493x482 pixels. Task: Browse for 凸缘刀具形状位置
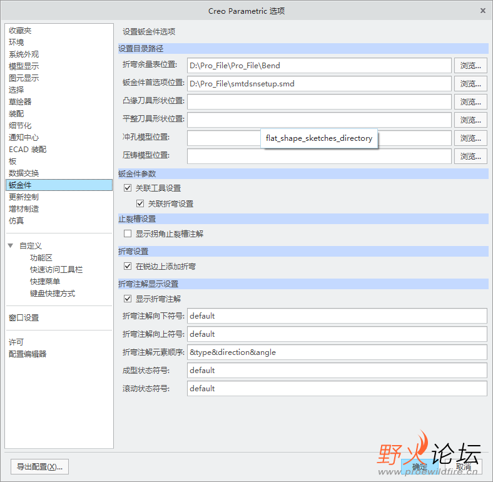coord(470,102)
